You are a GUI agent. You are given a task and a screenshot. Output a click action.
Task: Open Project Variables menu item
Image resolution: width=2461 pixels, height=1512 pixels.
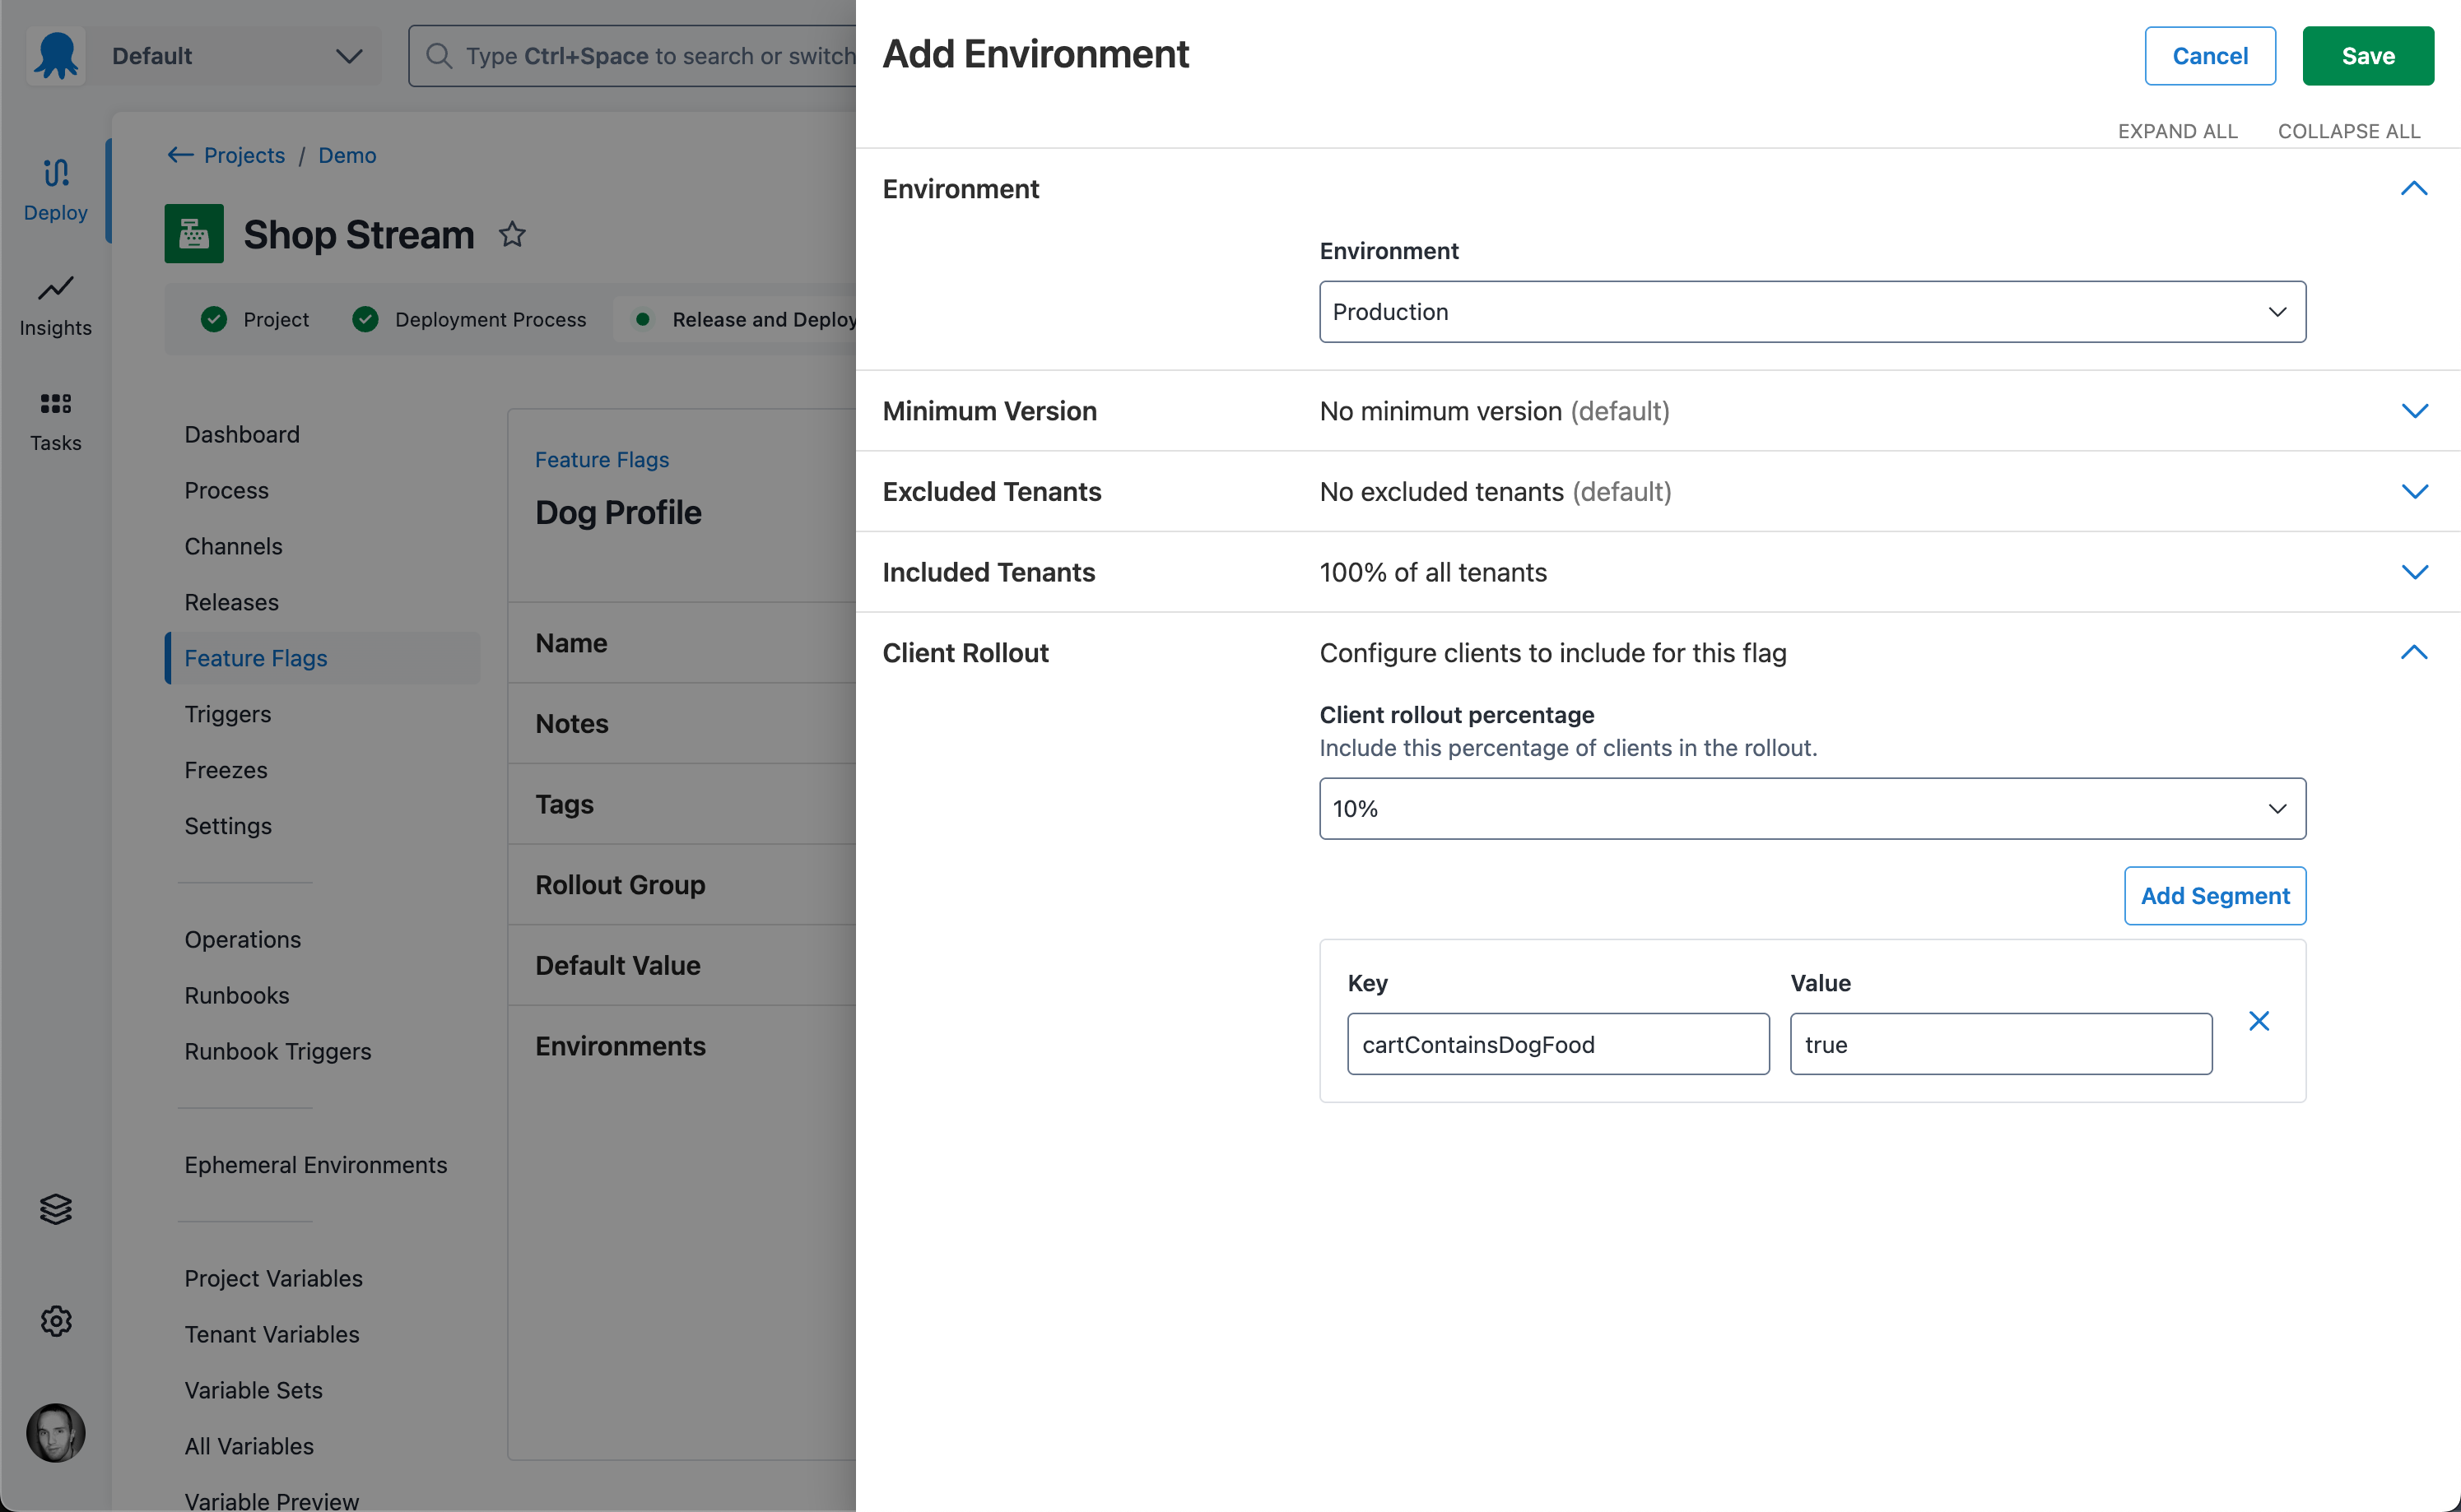[273, 1278]
